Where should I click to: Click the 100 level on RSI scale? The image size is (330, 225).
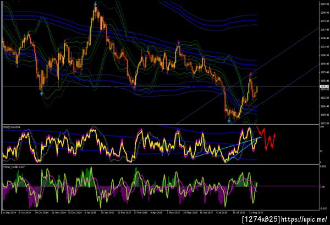click(322, 127)
